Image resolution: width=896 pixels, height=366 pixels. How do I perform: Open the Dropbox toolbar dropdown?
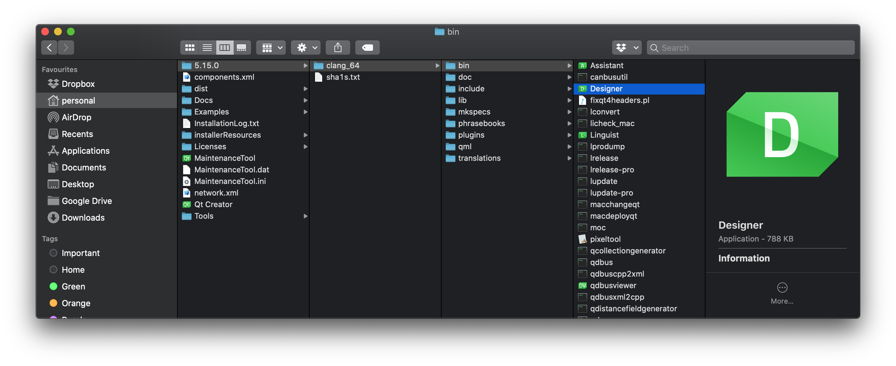[x=627, y=48]
